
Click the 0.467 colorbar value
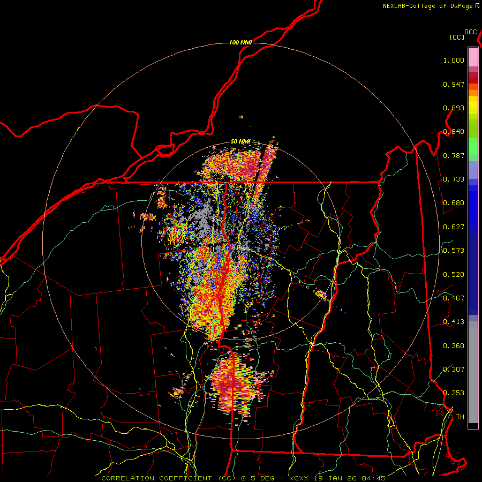[x=454, y=298]
